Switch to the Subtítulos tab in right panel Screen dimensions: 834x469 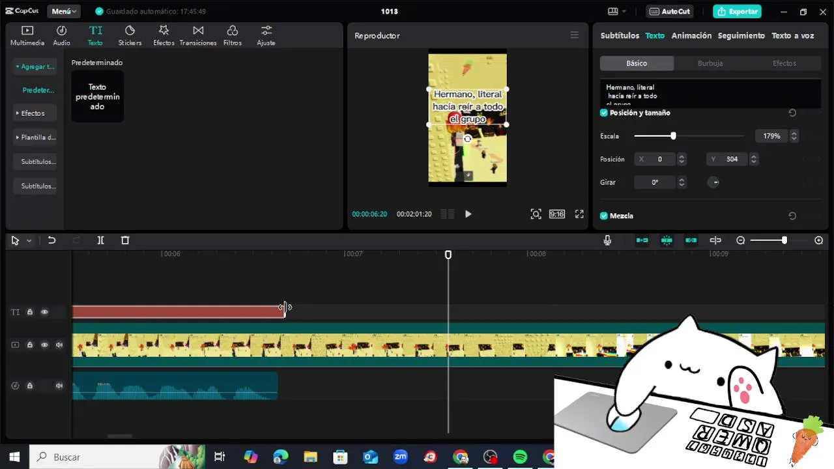620,36
